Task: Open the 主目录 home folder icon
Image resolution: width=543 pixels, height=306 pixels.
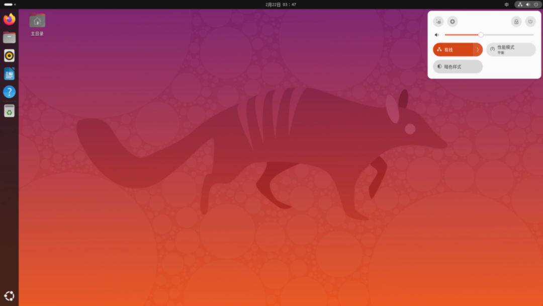Action: click(37, 24)
